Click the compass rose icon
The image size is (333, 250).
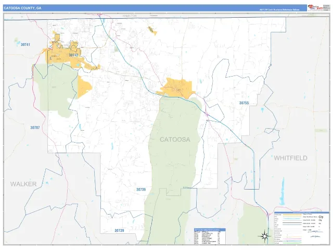[x=264, y=236]
